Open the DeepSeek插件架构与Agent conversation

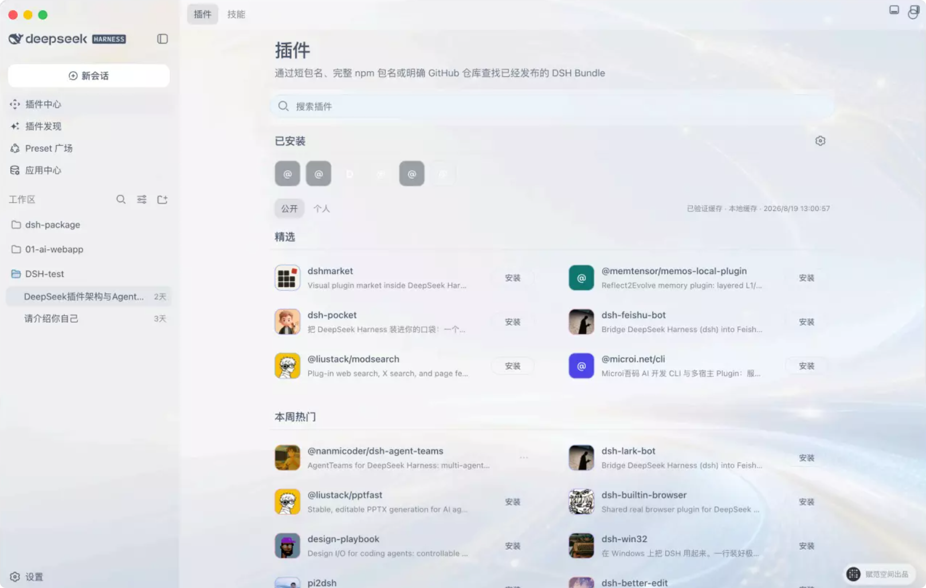pyautogui.click(x=89, y=296)
